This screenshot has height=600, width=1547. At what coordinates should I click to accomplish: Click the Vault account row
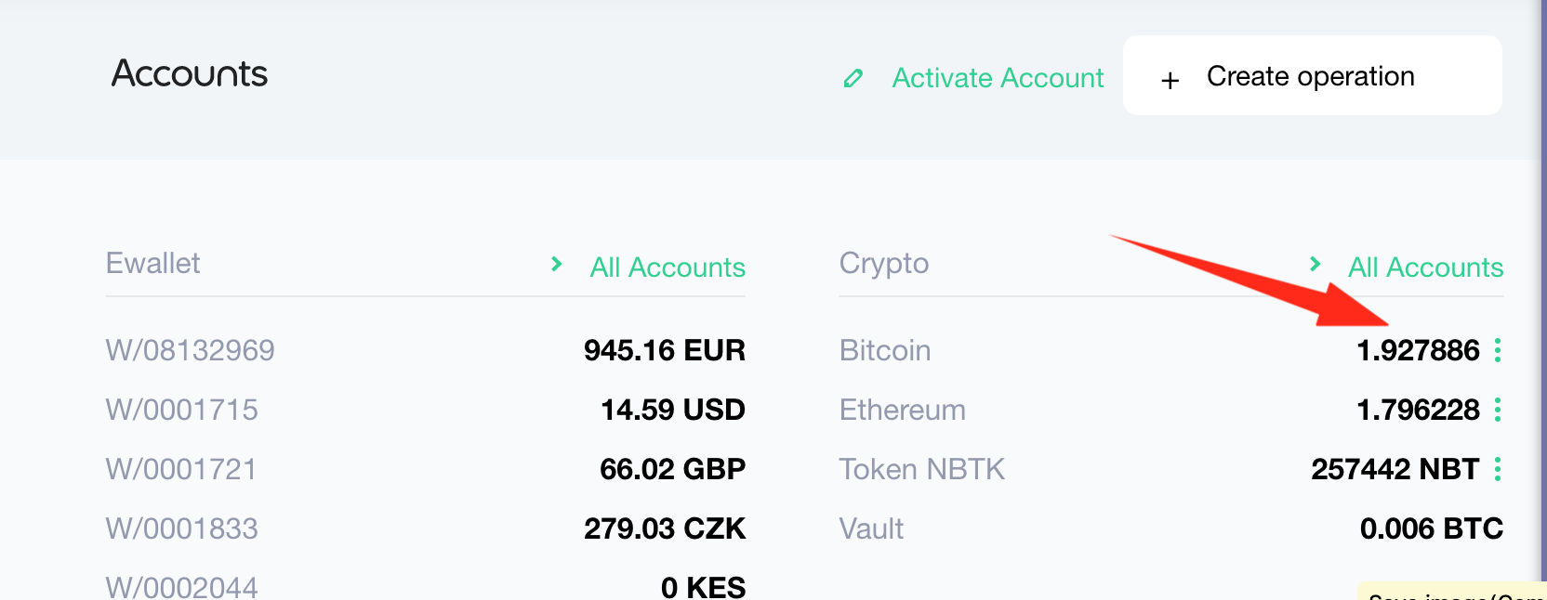coord(1171,528)
